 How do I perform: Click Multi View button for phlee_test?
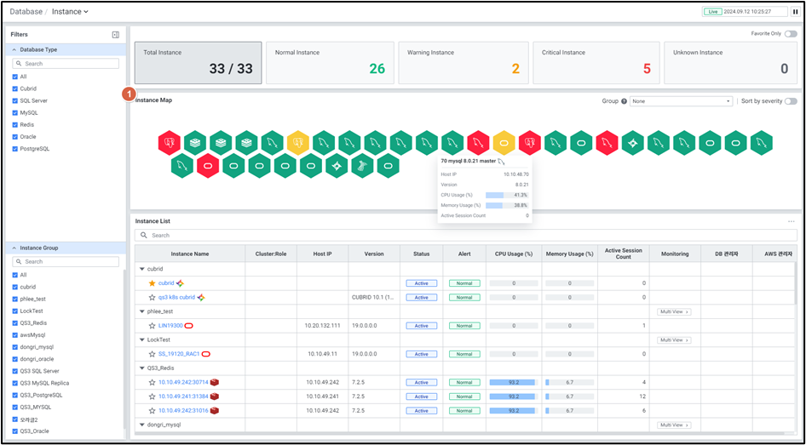(x=674, y=312)
